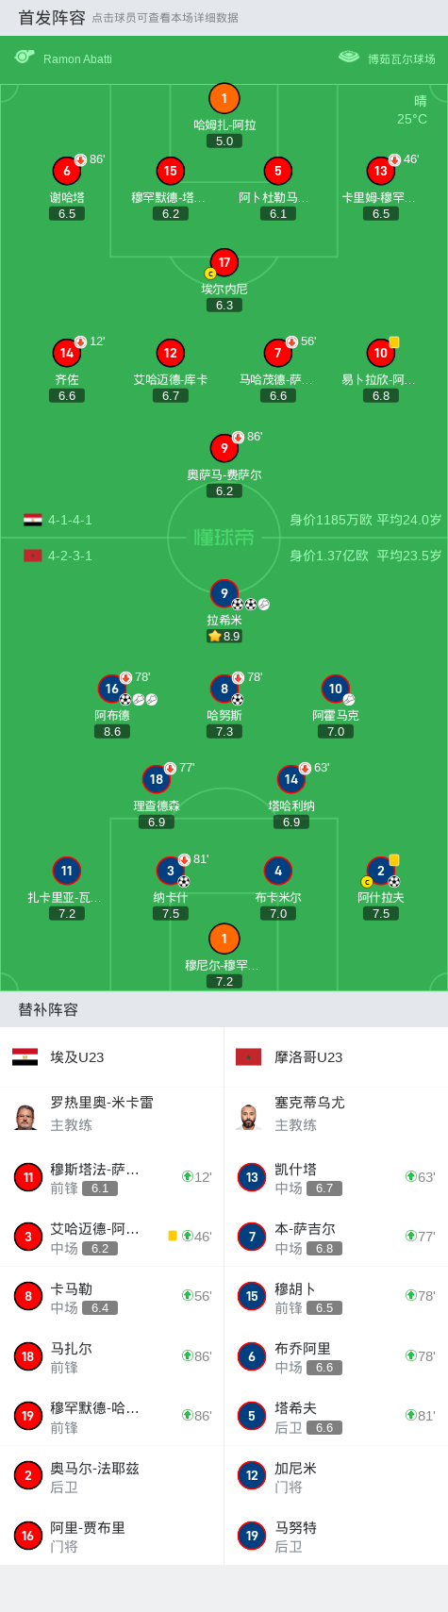Open captain 埃尔内尼 number 17 player icon
The height and width of the screenshot is (1612, 448).
(x=224, y=262)
